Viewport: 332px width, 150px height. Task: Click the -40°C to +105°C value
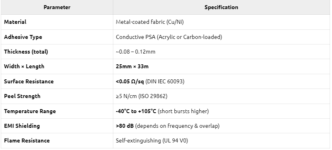click(x=136, y=111)
